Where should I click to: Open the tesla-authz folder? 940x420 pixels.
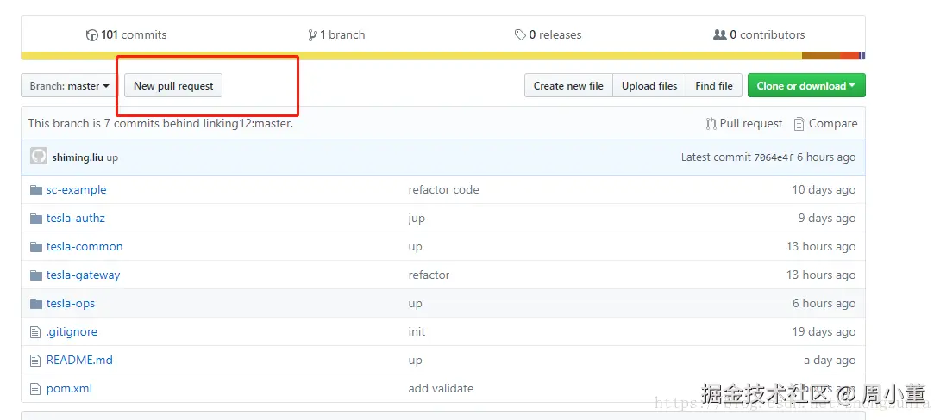coord(76,219)
